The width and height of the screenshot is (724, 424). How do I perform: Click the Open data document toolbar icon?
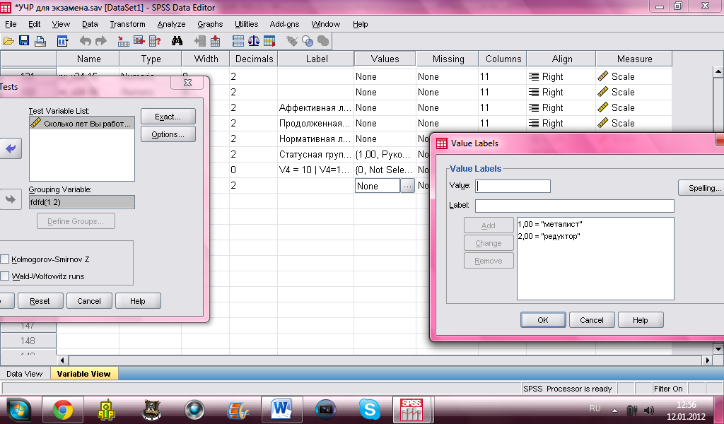[x=8, y=41]
